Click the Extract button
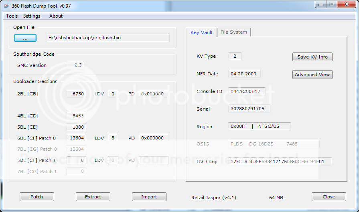Screen dimensions: 359x212 click(x=93, y=197)
